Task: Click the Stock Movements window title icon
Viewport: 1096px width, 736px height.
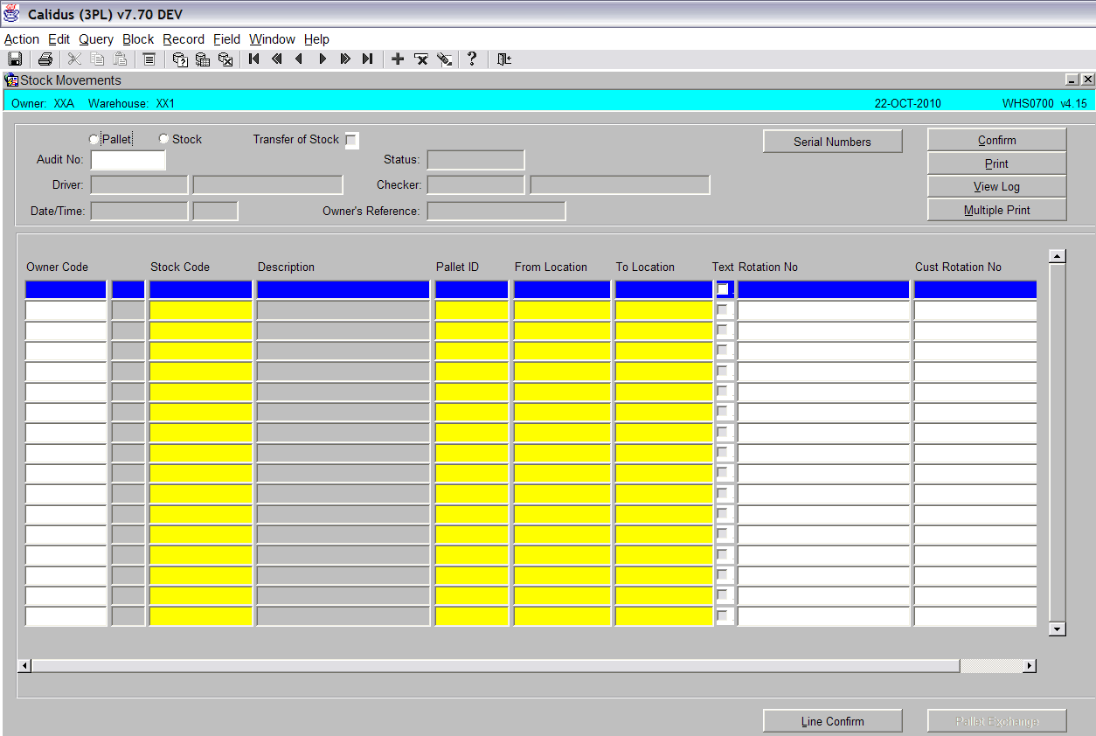Action: pos(11,80)
